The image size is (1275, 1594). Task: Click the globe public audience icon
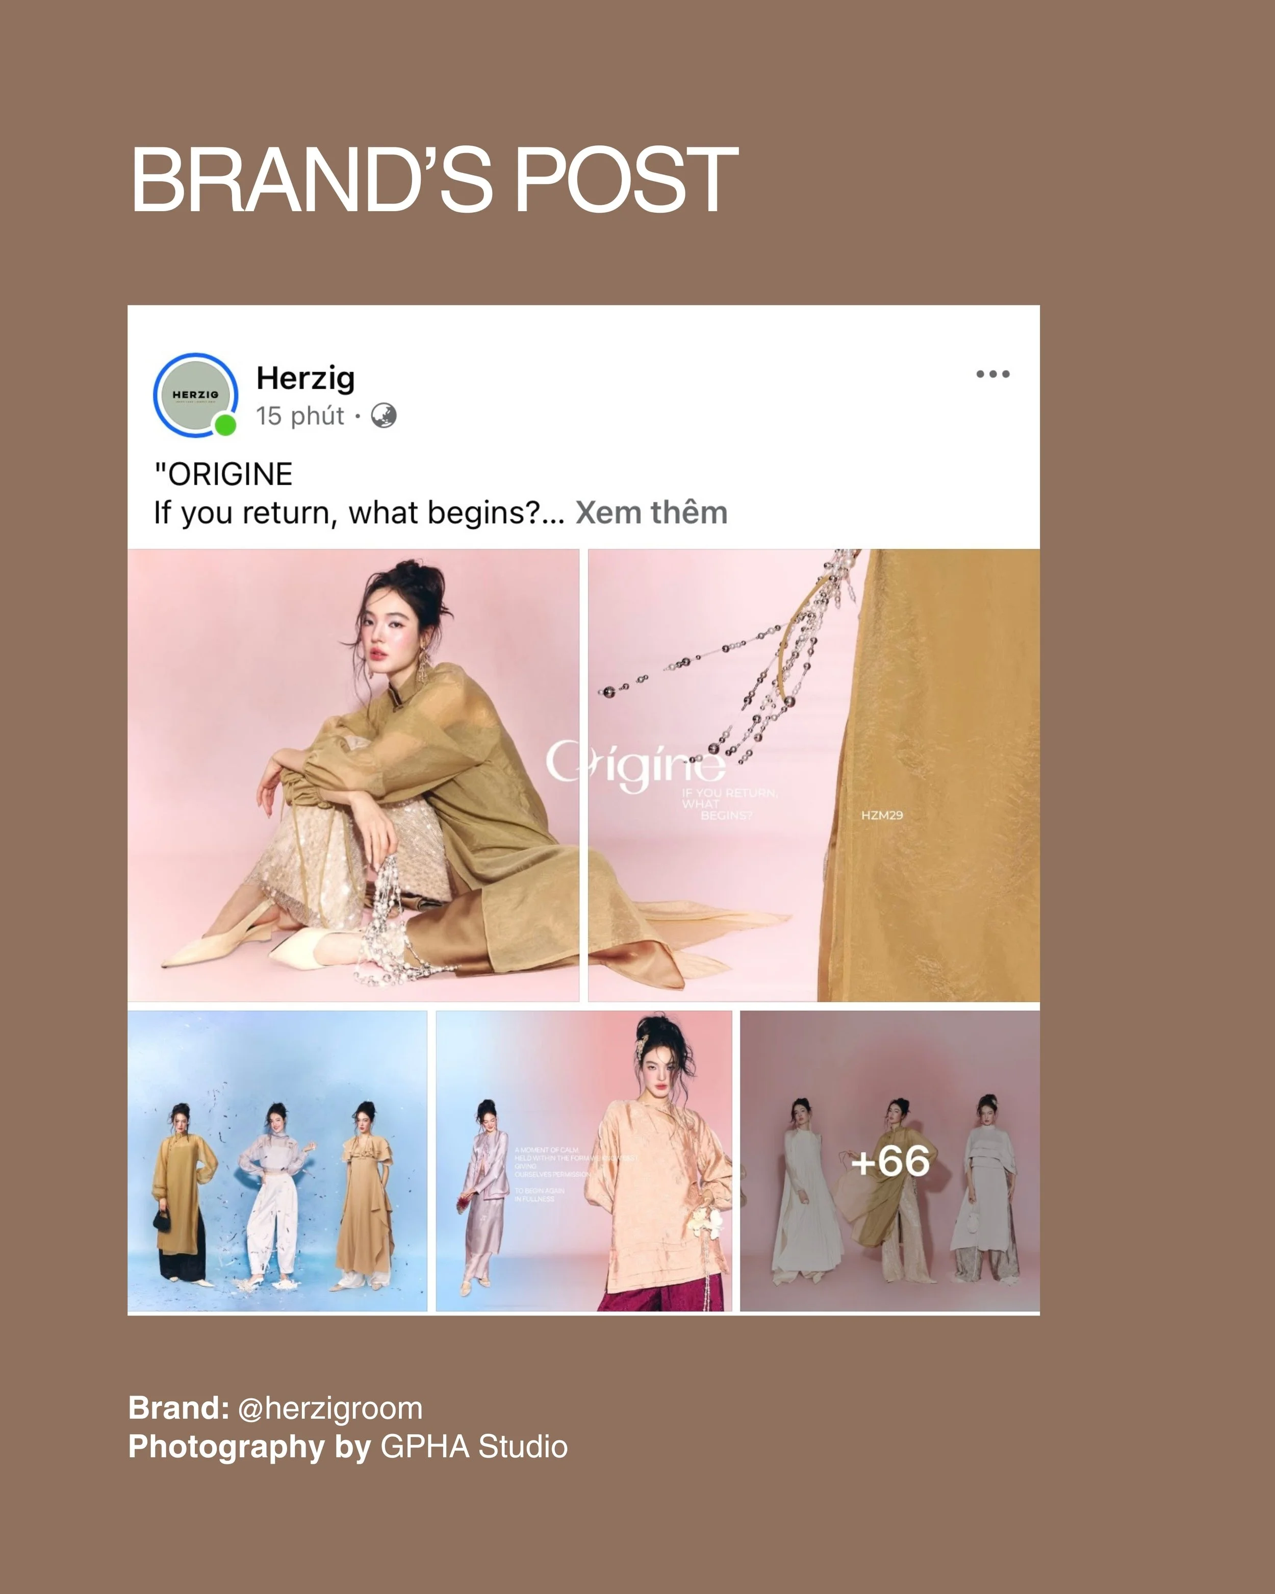[384, 416]
